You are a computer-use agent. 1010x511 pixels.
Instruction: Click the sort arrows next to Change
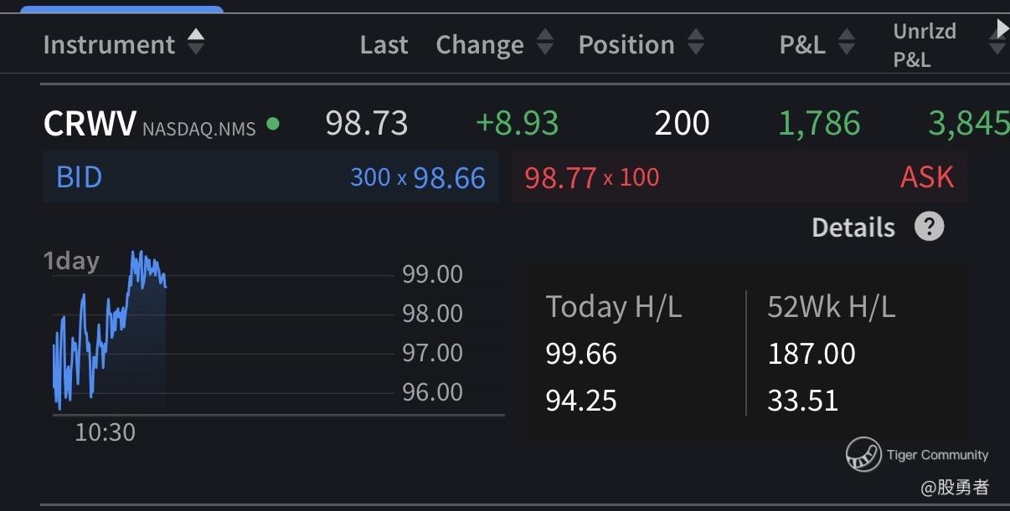544,43
